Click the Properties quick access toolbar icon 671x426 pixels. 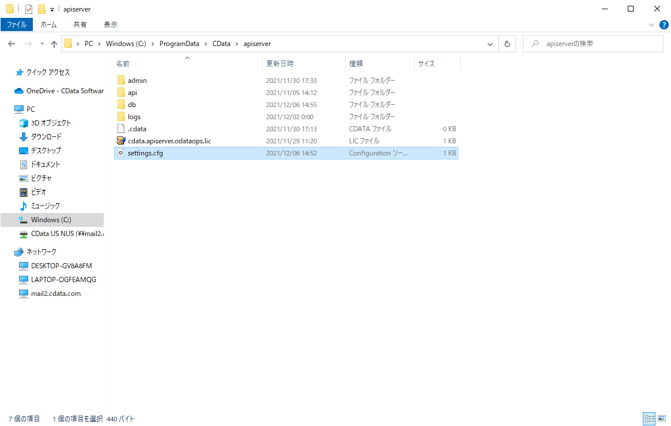tap(29, 9)
